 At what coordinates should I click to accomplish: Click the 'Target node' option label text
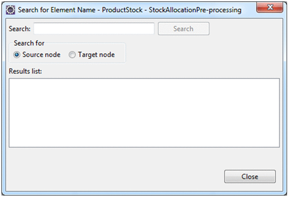(x=96, y=54)
